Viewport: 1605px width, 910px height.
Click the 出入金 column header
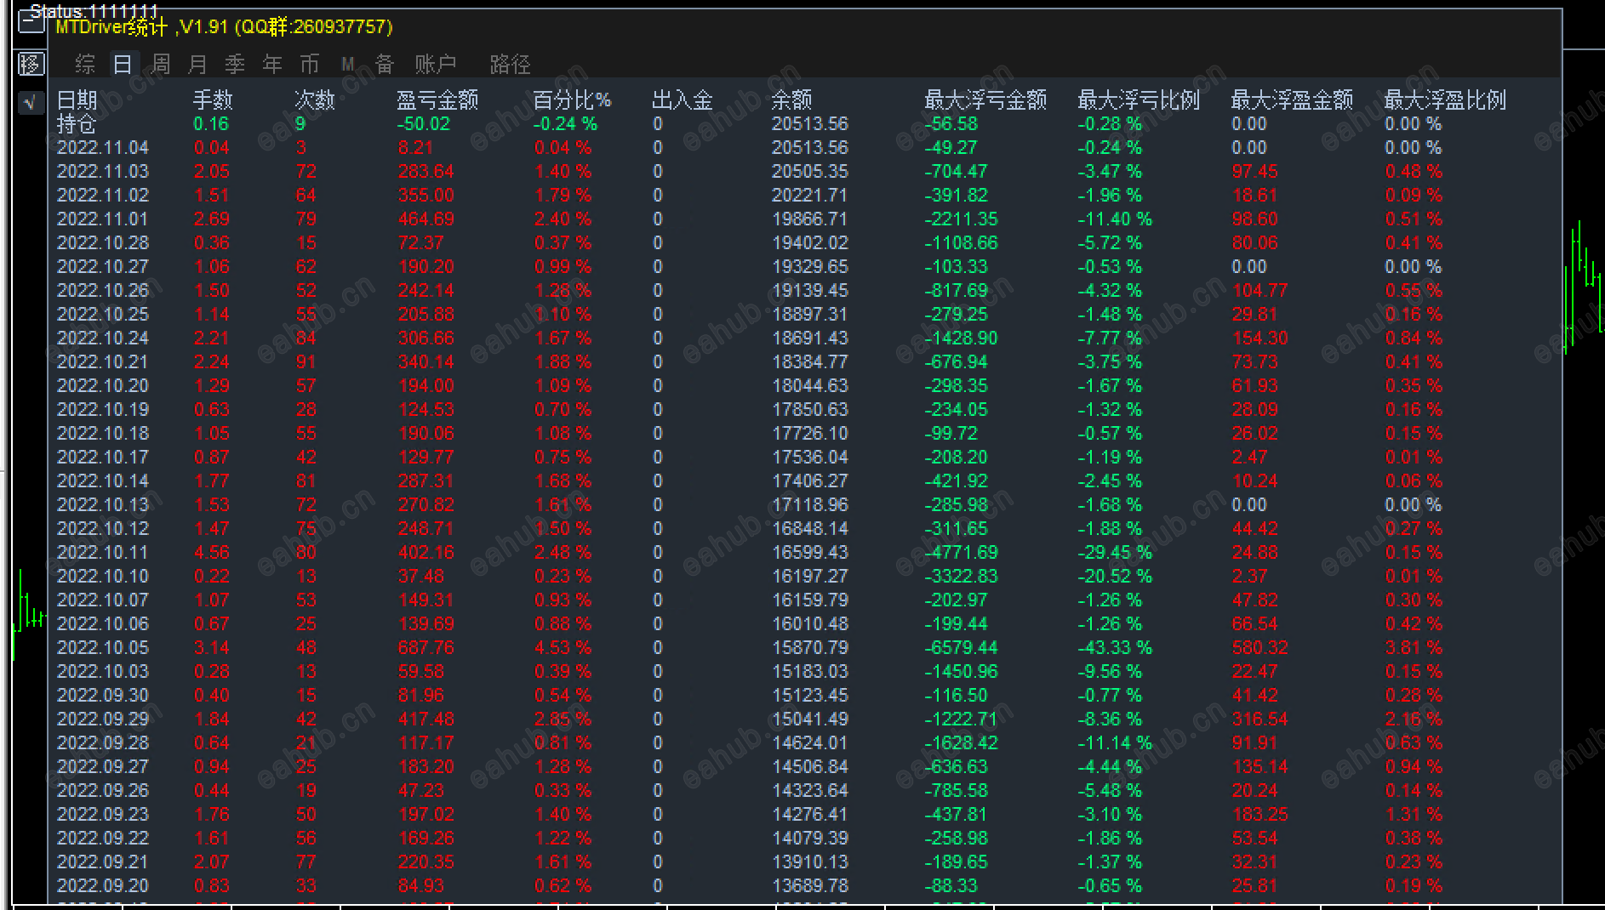tap(683, 100)
